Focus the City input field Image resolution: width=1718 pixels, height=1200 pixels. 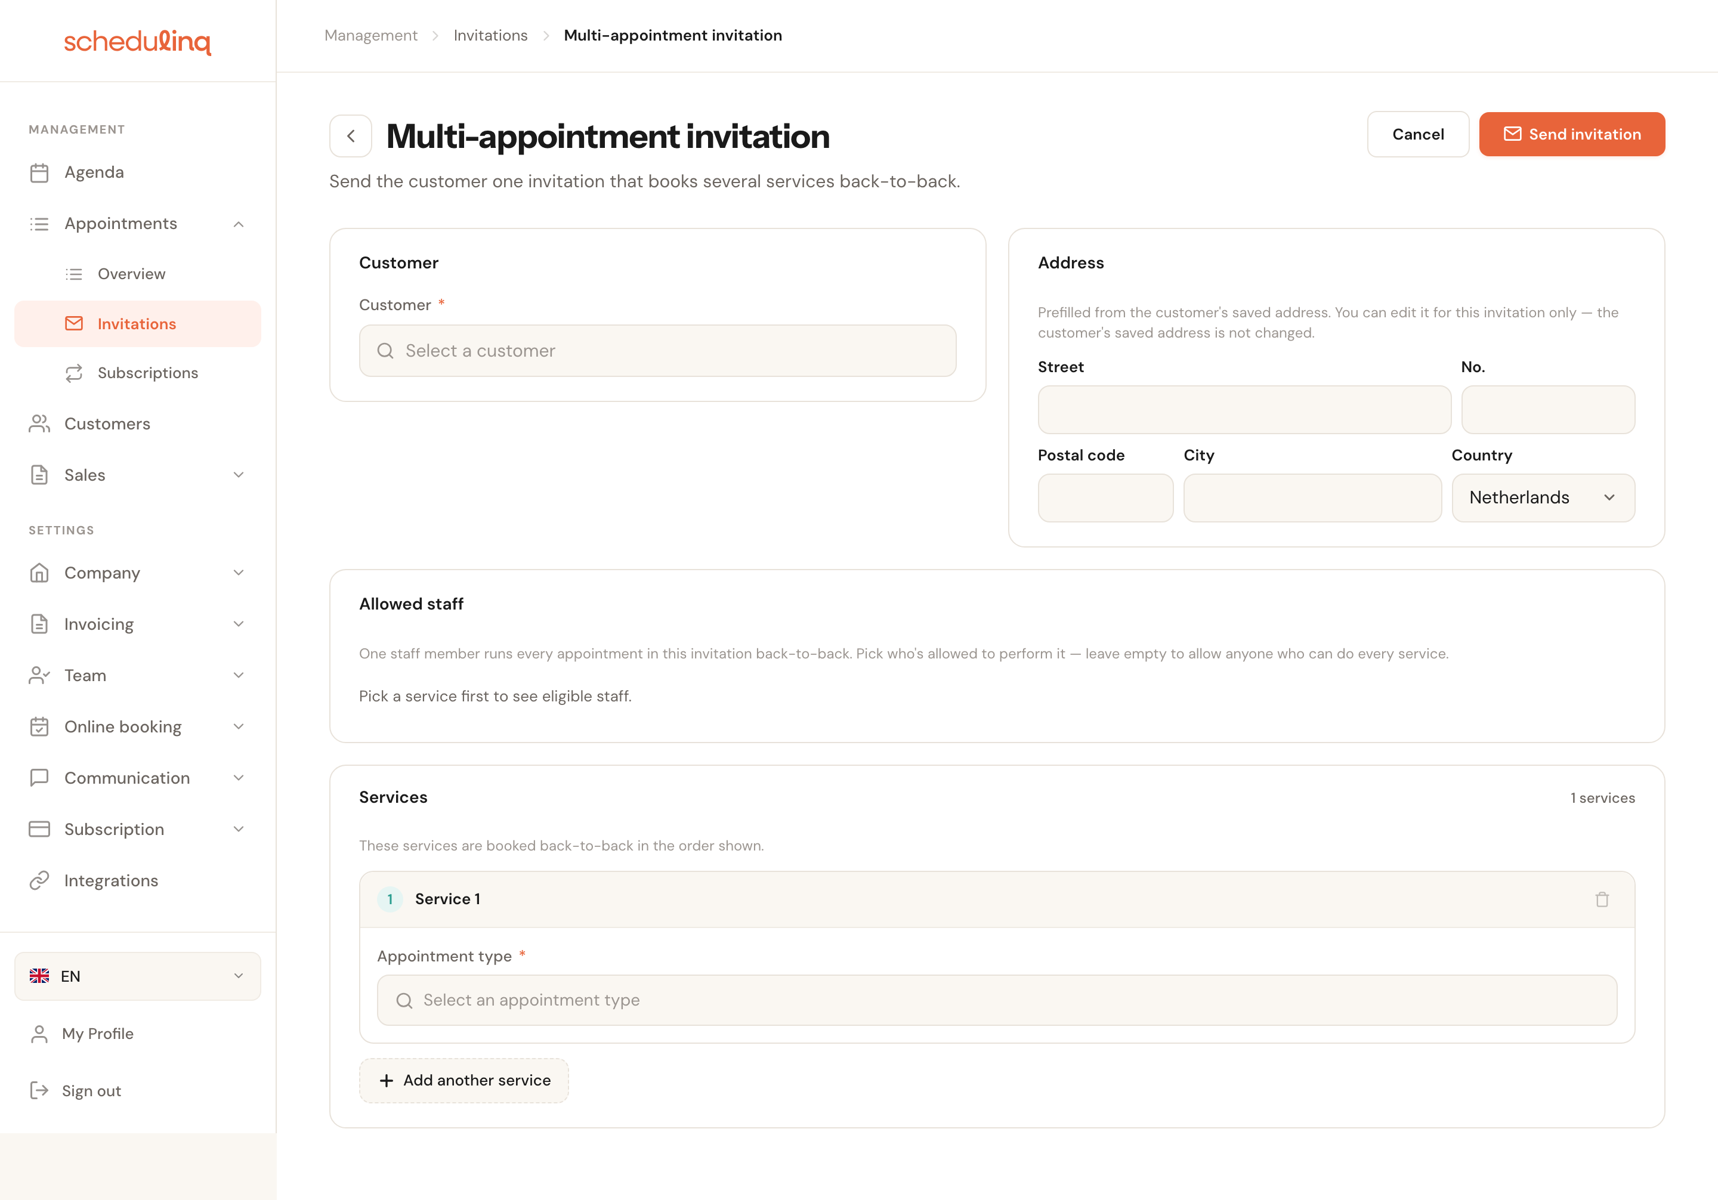[x=1312, y=497]
